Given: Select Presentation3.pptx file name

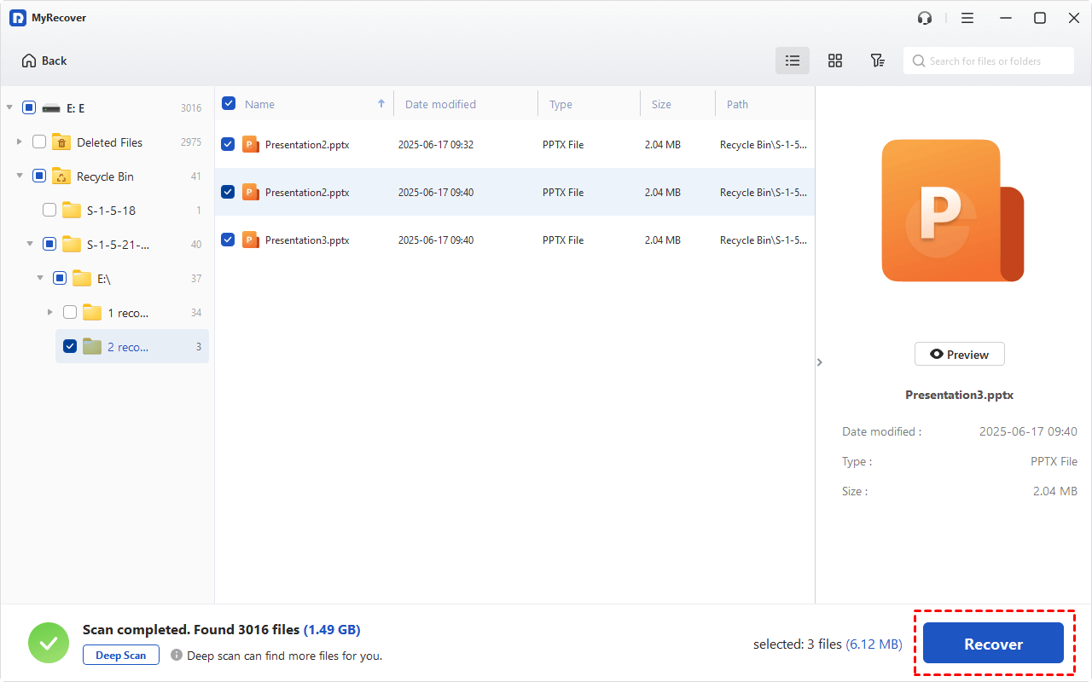Looking at the screenshot, I should (x=307, y=240).
